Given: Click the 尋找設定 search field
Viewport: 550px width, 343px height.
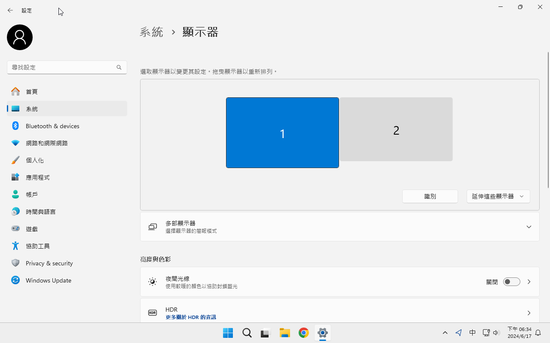Looking at the screenshot, I should tap(62, 67).
